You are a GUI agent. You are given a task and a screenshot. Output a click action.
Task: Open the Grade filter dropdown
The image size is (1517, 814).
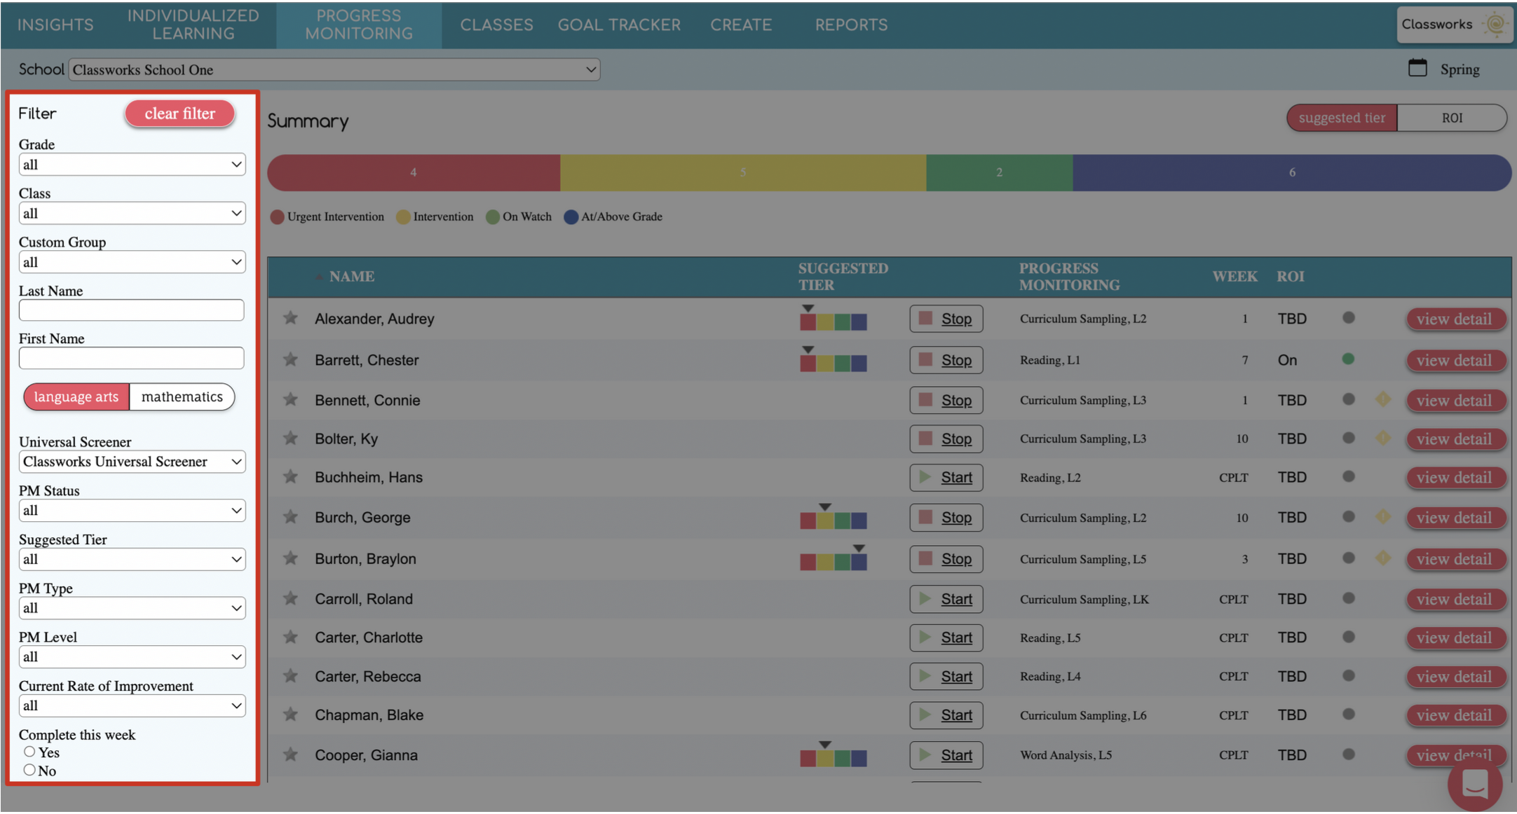(x=132, y=165)
